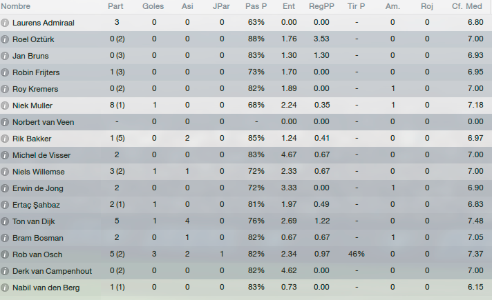This screenshot has width=492, height=300.
Task: Select Derk van Campenhout player name
Action: (x=52, y=271)
